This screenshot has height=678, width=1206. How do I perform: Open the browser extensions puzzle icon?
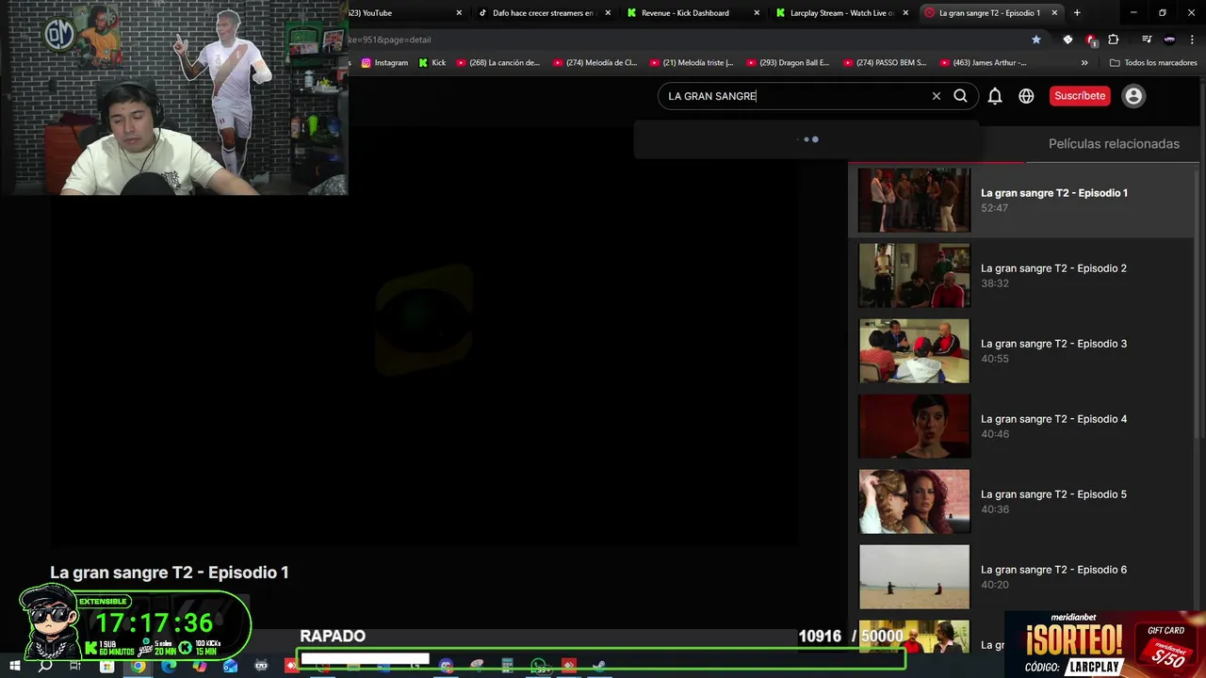(1114, 40)
